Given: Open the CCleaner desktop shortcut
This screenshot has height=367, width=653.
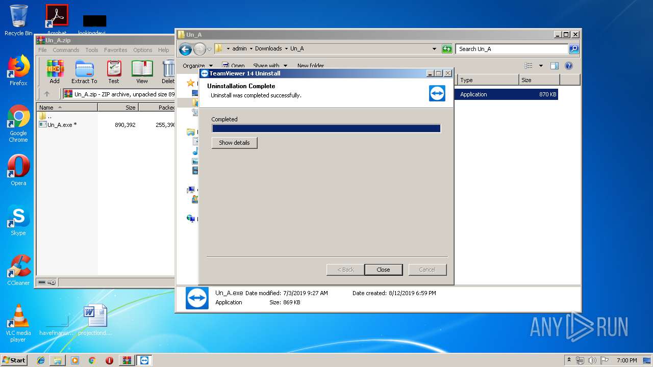Looking at the screenshot, I should (18, 270).
